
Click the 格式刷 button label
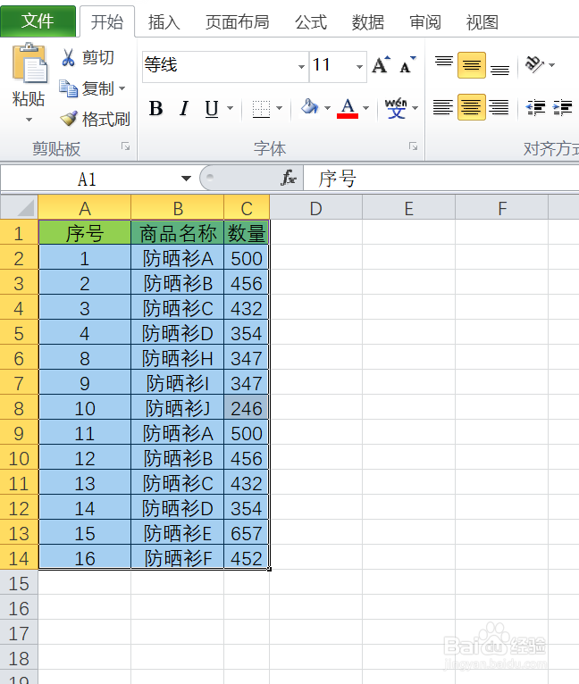pyautogui.click(x=106, y=119)
